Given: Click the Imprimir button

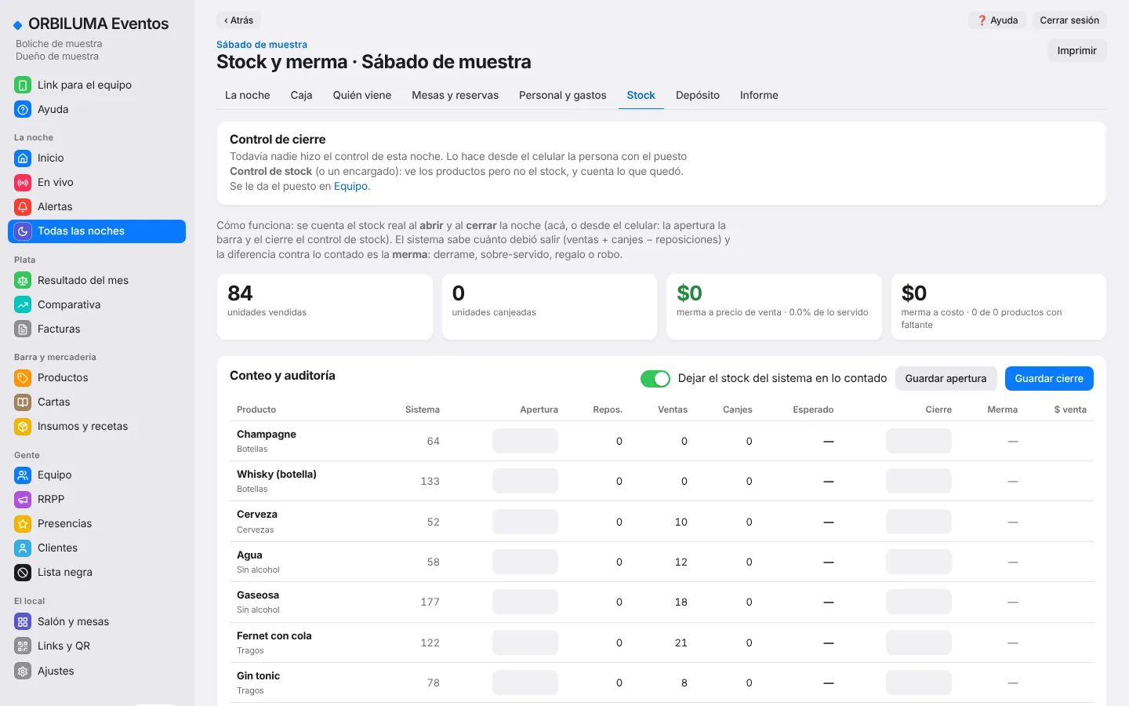Looking at the screenshot, I should point(1077,50).
